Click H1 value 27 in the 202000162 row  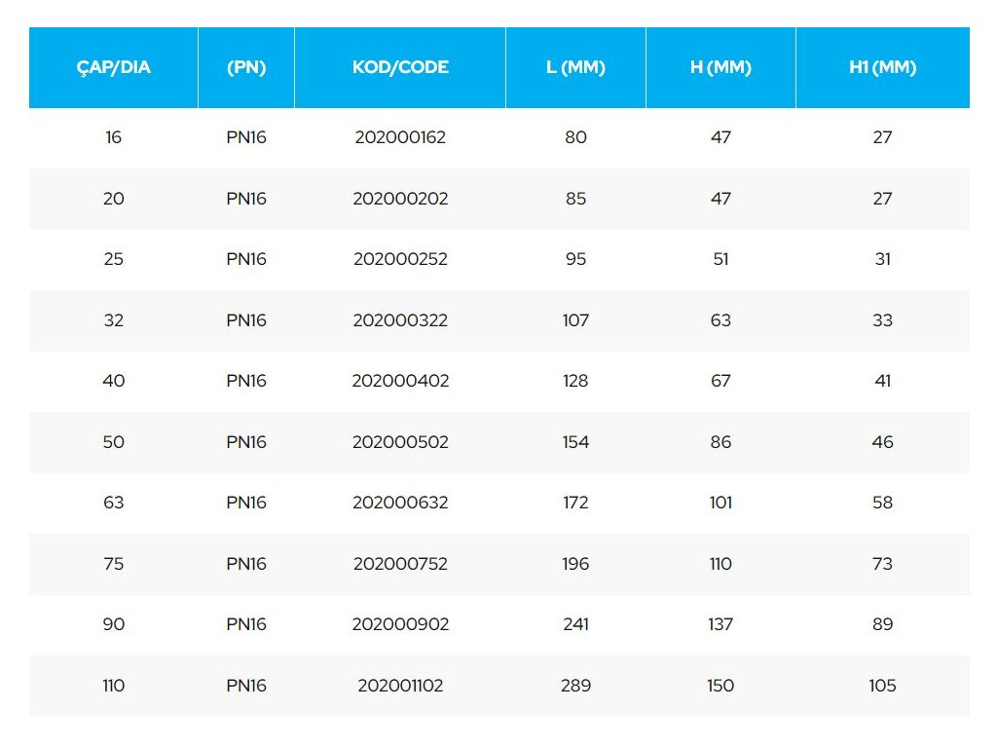[882, 137]
